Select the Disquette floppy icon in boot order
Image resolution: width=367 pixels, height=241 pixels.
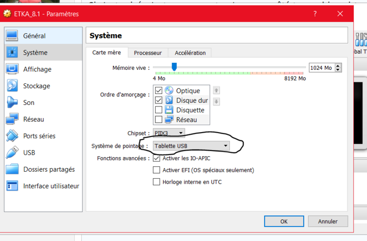[169, 110]
